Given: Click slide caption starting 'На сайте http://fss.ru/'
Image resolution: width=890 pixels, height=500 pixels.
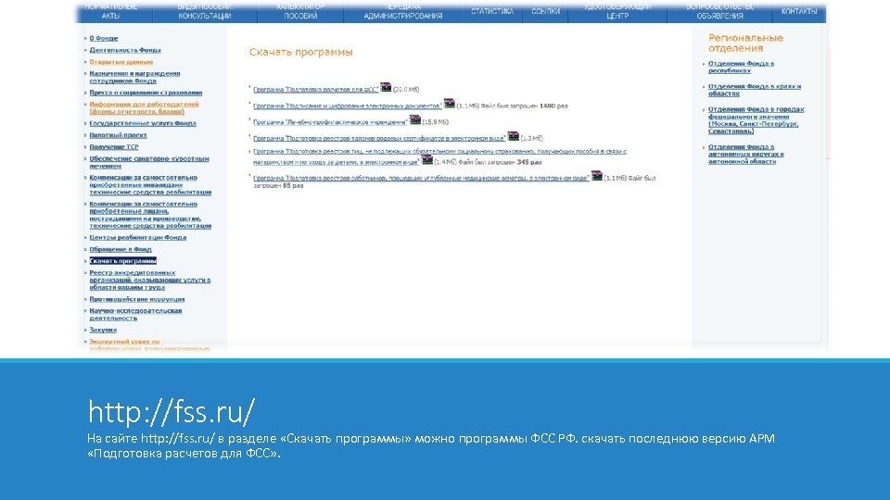Looking at the screenshot, I should (431, 445).
